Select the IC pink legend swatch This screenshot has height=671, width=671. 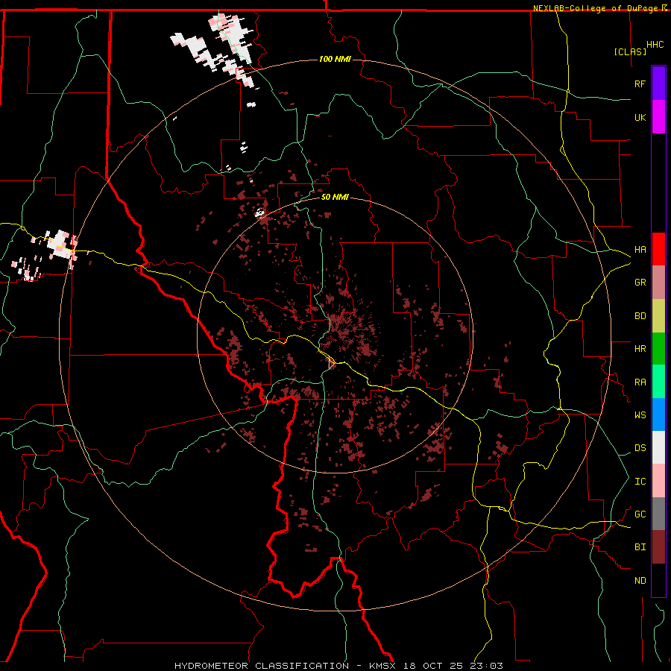tap(658, 481)
